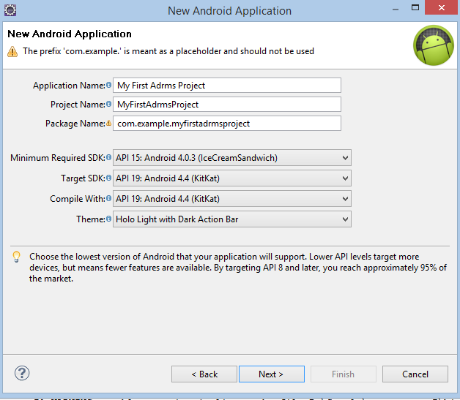Click the 'Target SDK:' label
Viewport: 460px width, 400px height.
(83, 178)
